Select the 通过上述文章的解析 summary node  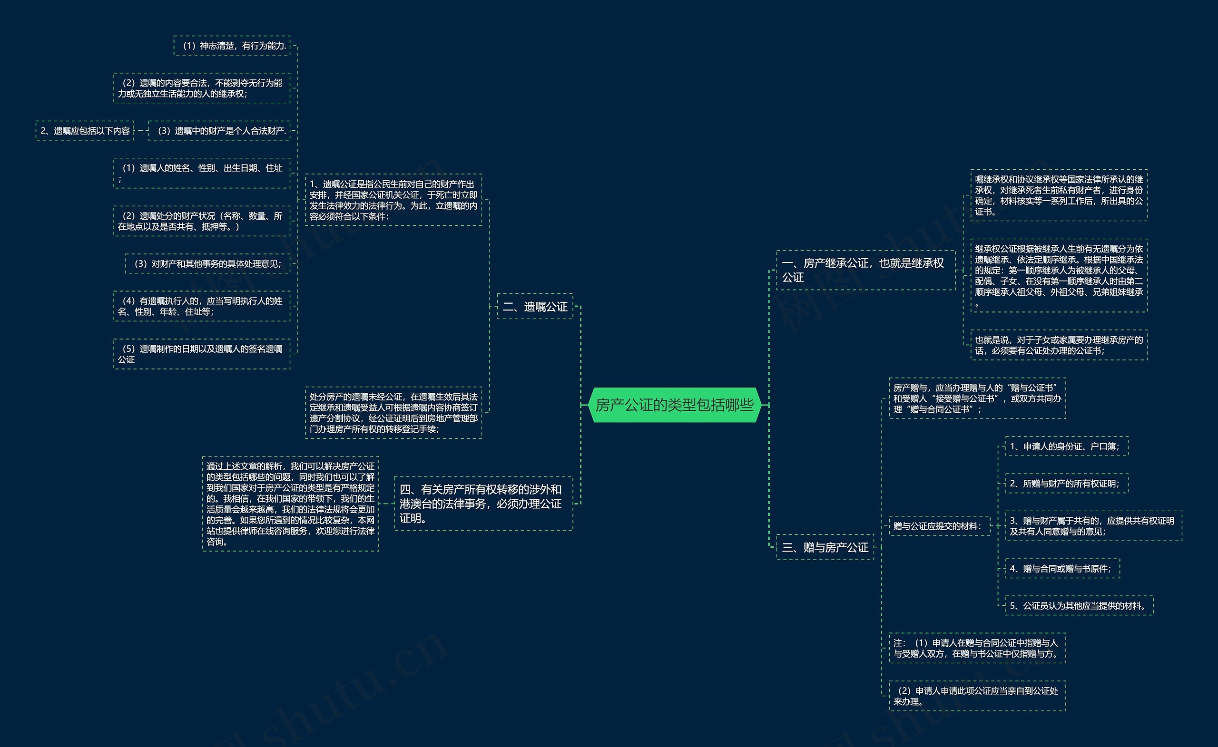click(x=290, y=504)
